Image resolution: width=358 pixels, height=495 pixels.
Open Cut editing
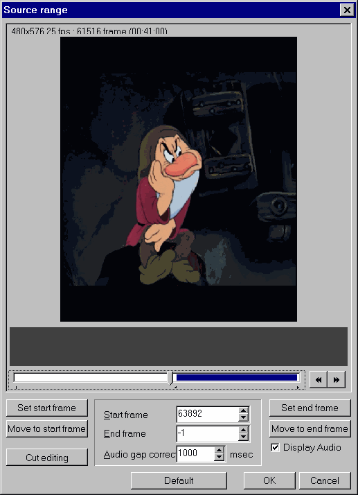(46, 458)
